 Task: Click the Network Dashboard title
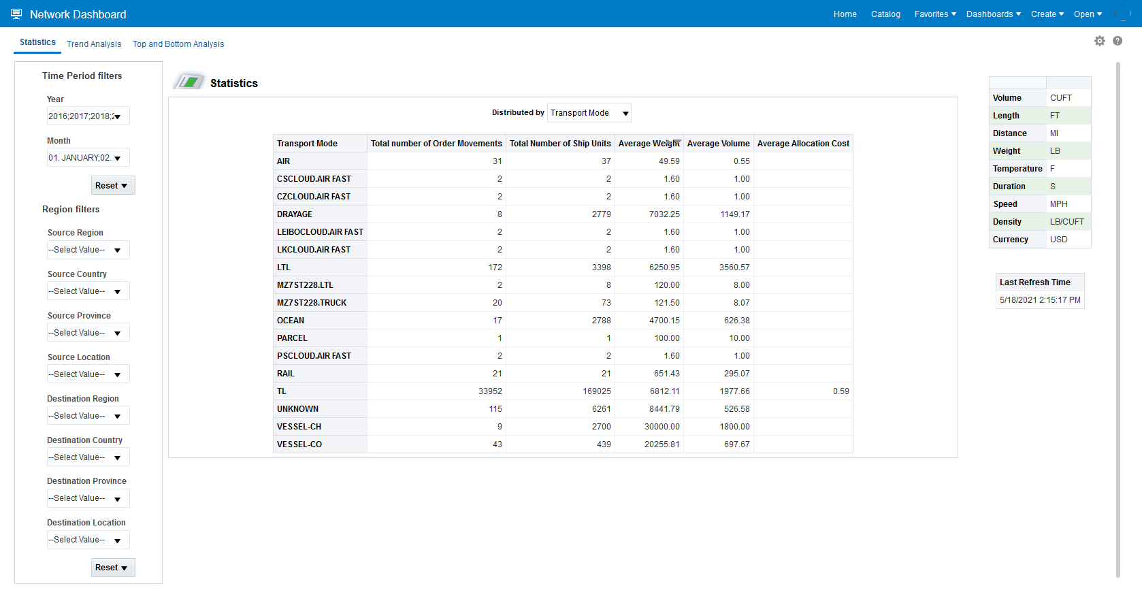tap(78, 14)
